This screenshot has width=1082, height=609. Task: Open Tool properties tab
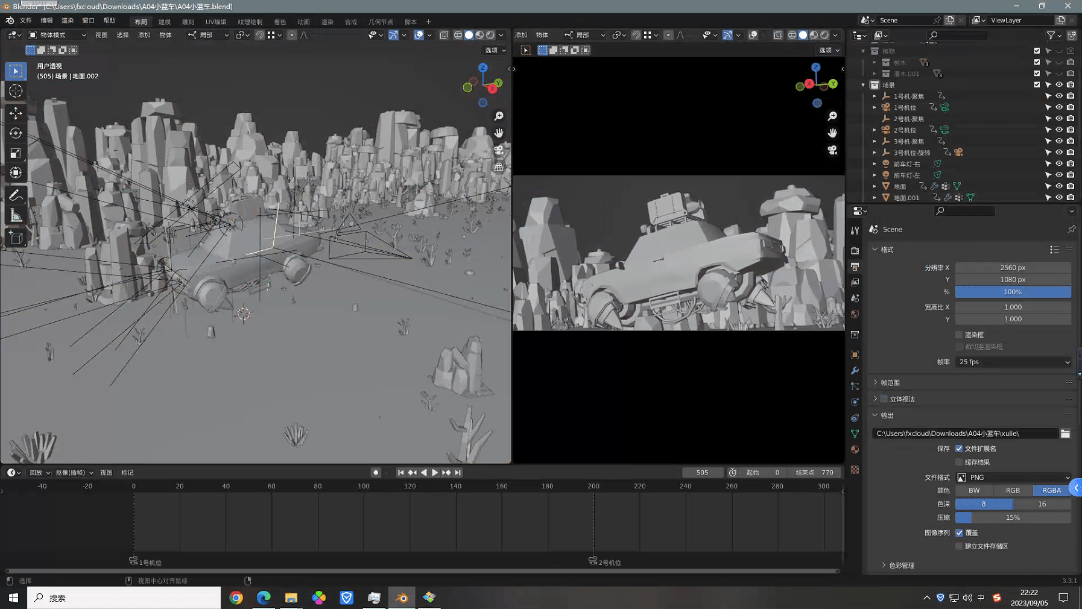tap(855, 230)
